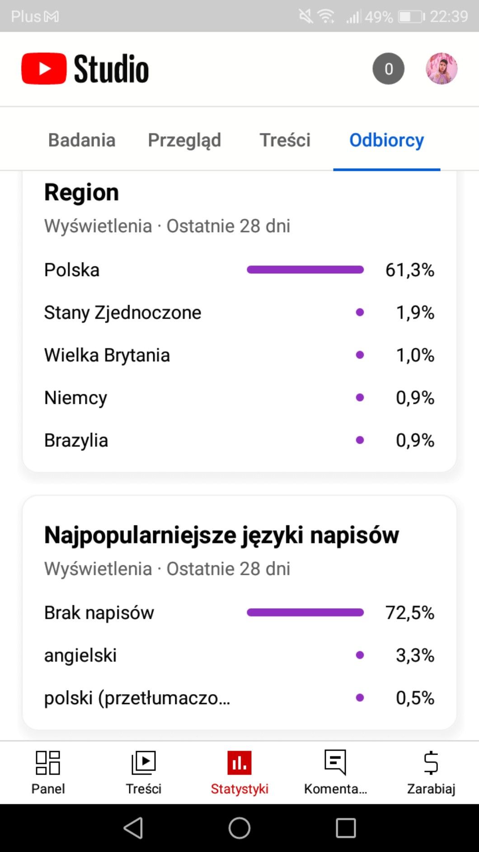This screenshot has width=479, height=852.
Task: Select the Odbiorcy tab
Action: click(386, 140)
